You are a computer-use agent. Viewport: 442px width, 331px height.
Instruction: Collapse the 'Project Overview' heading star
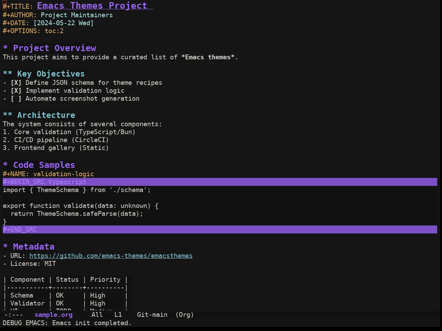(5, 48)
